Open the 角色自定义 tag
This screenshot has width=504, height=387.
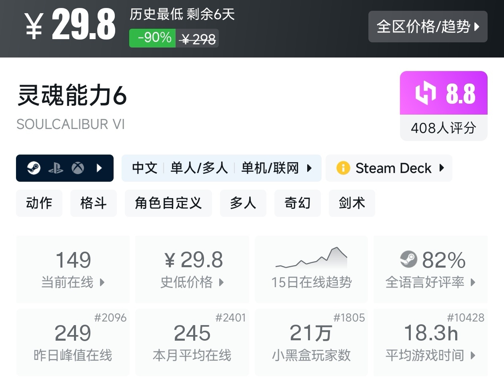pos(168,203)
